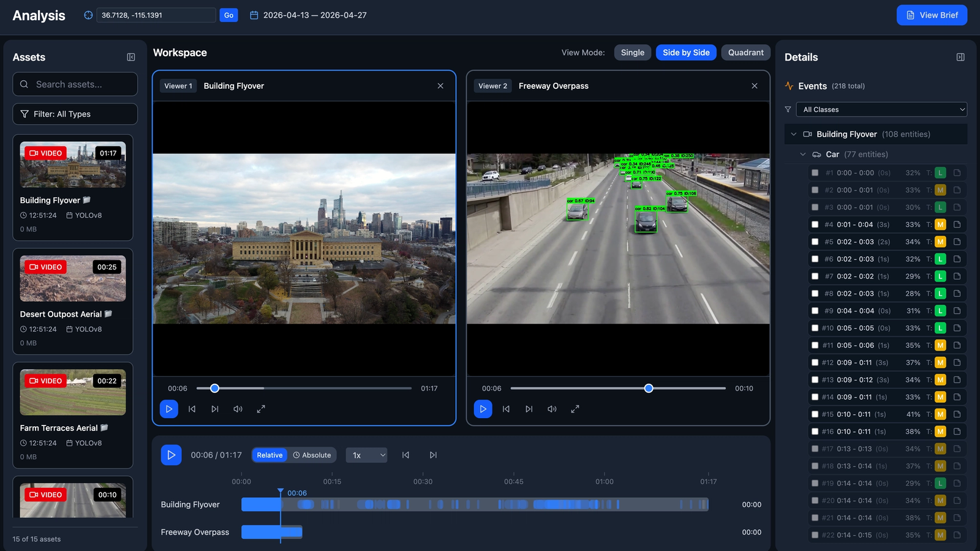Switch to Single view mode
This screenshot has width=980, height=551.
click(632, 53)
